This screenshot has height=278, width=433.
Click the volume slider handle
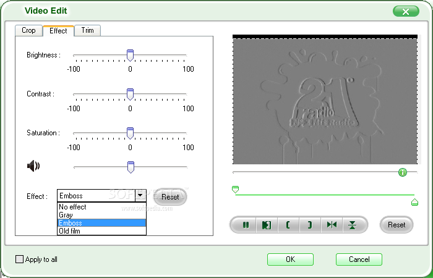tap(131, 167)
